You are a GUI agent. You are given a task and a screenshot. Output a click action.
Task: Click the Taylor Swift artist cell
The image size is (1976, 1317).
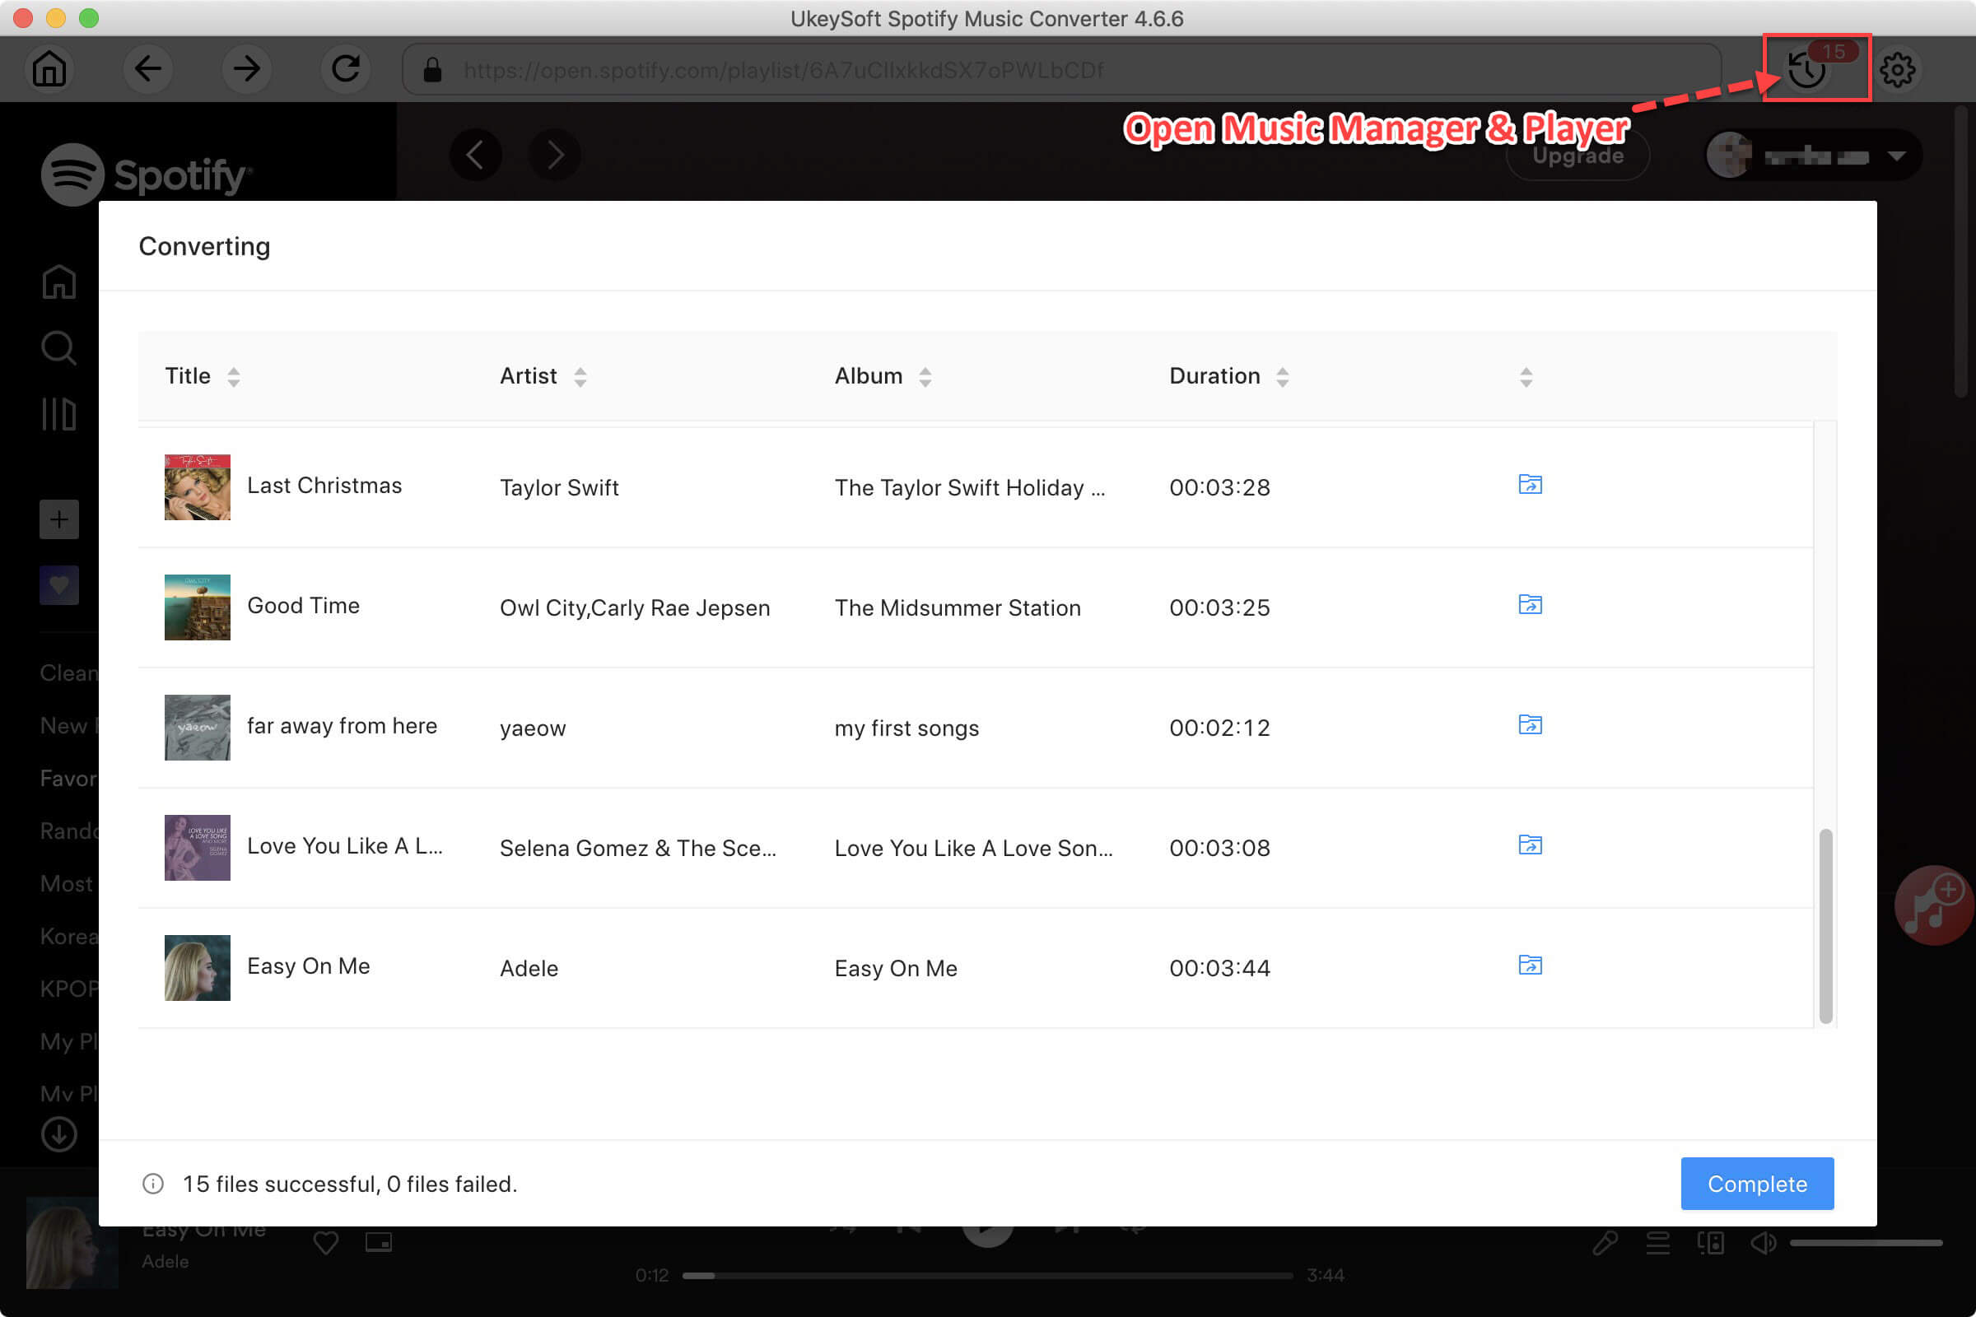point(559,487)
